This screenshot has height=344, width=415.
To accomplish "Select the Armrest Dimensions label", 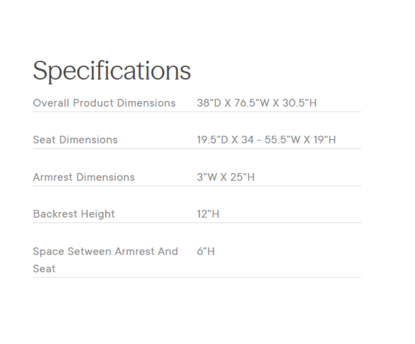I will click(x=84, y=177).
